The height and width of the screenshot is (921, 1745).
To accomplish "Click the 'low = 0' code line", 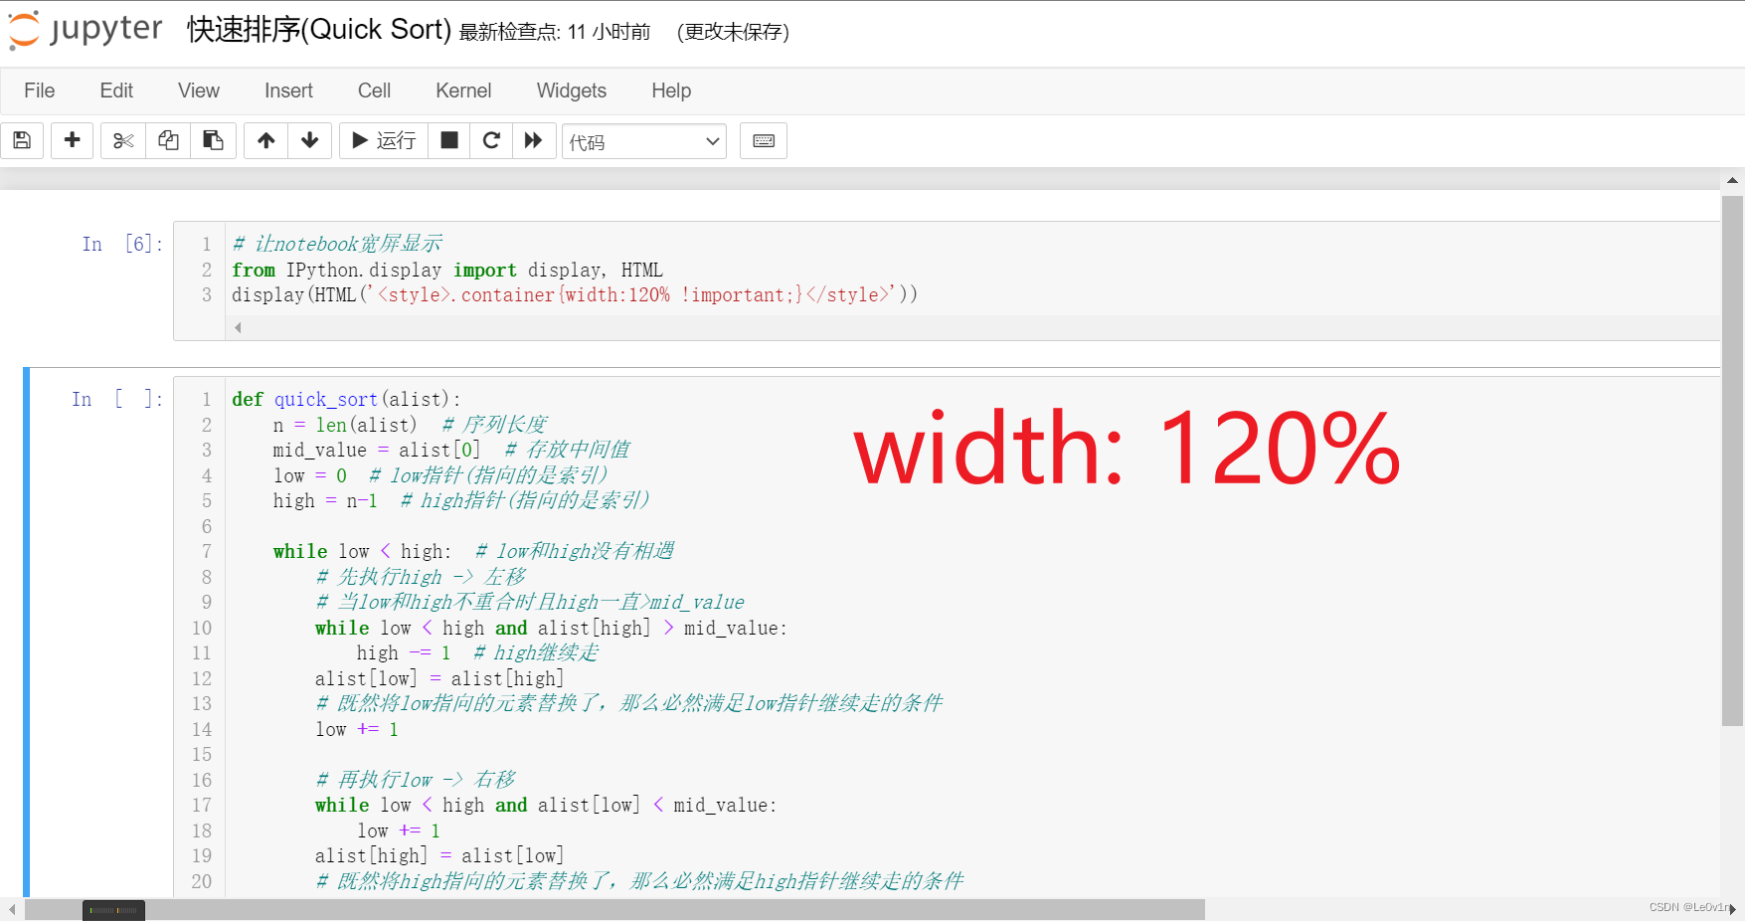I will click(x=440, y=475).
